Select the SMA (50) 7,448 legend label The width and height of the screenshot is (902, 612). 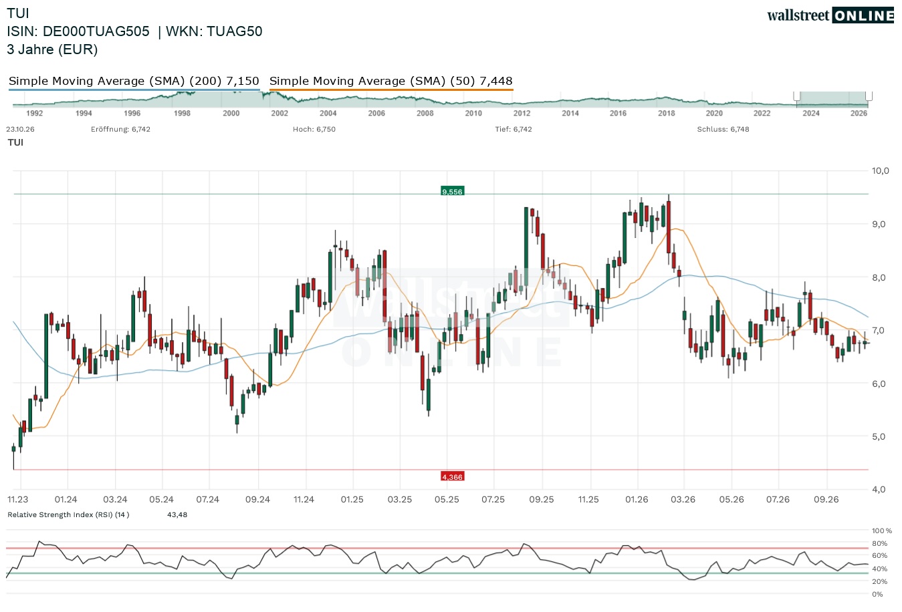391,81
